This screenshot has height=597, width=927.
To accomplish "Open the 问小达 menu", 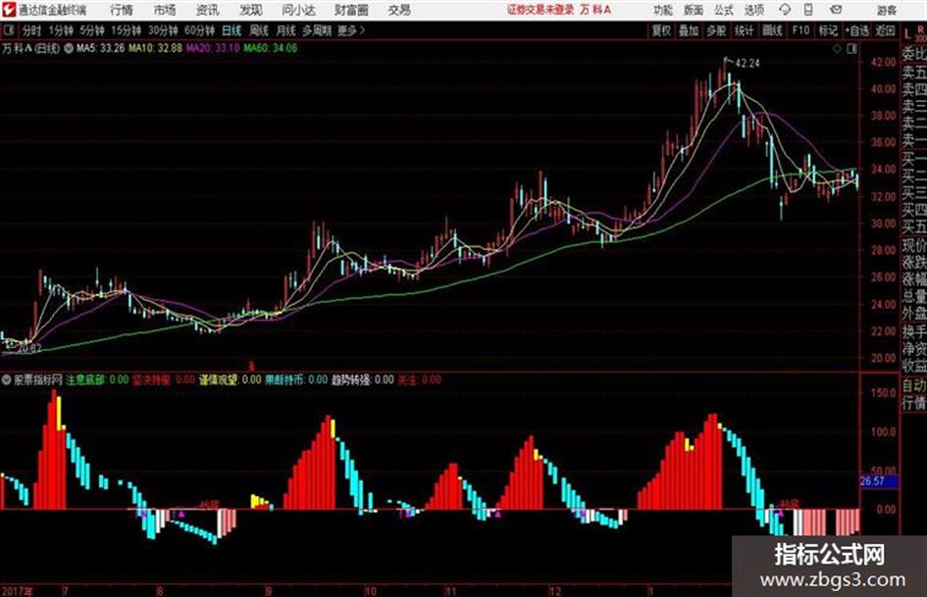I will coord(298,10).
